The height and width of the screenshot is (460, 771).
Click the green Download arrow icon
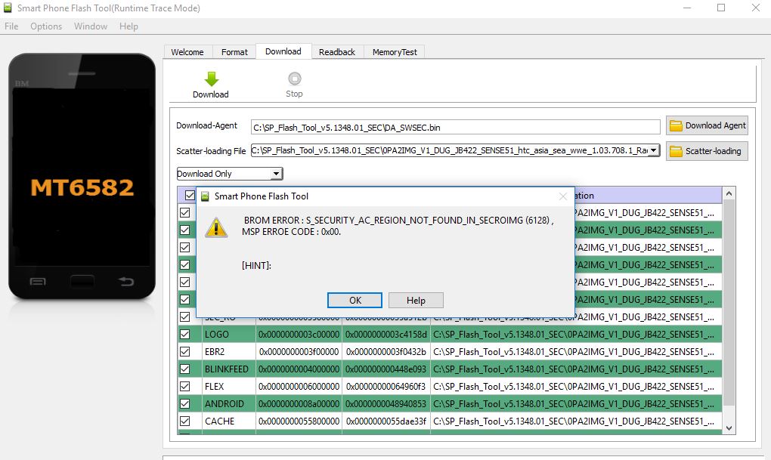coord(211,79)
